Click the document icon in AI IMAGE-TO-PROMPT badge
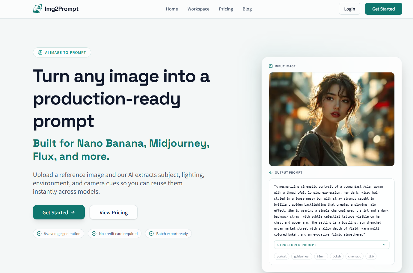 pos(40,52)
